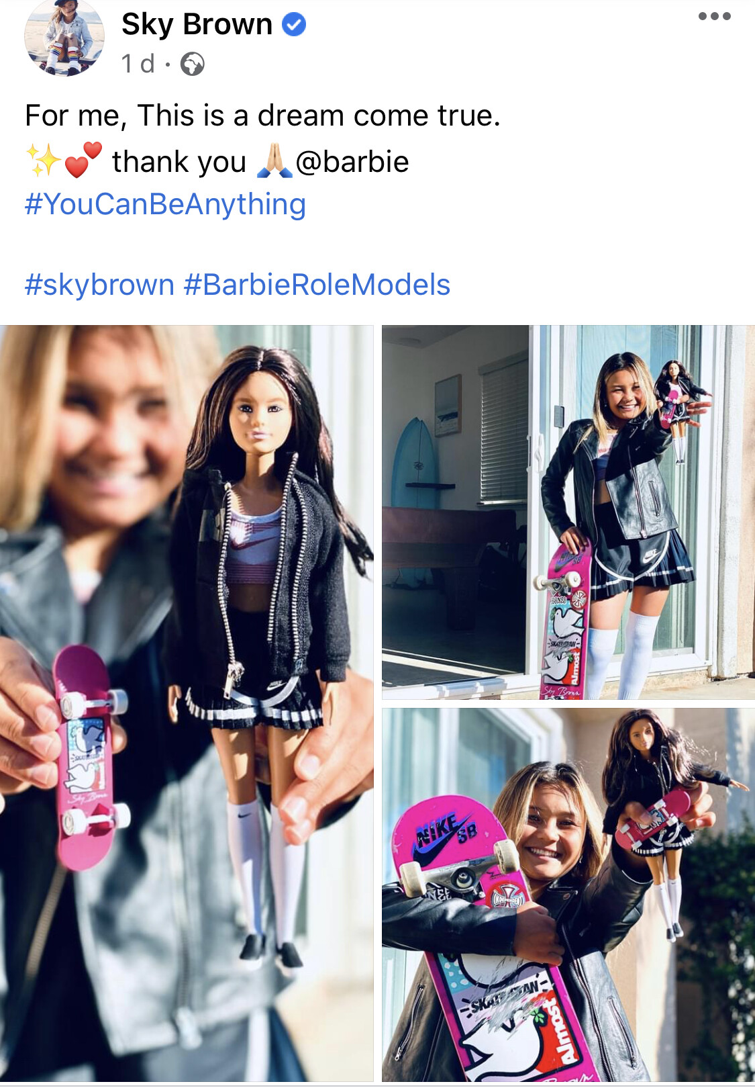Open the #YouCanBeAnything hashtag

point(165,204)
